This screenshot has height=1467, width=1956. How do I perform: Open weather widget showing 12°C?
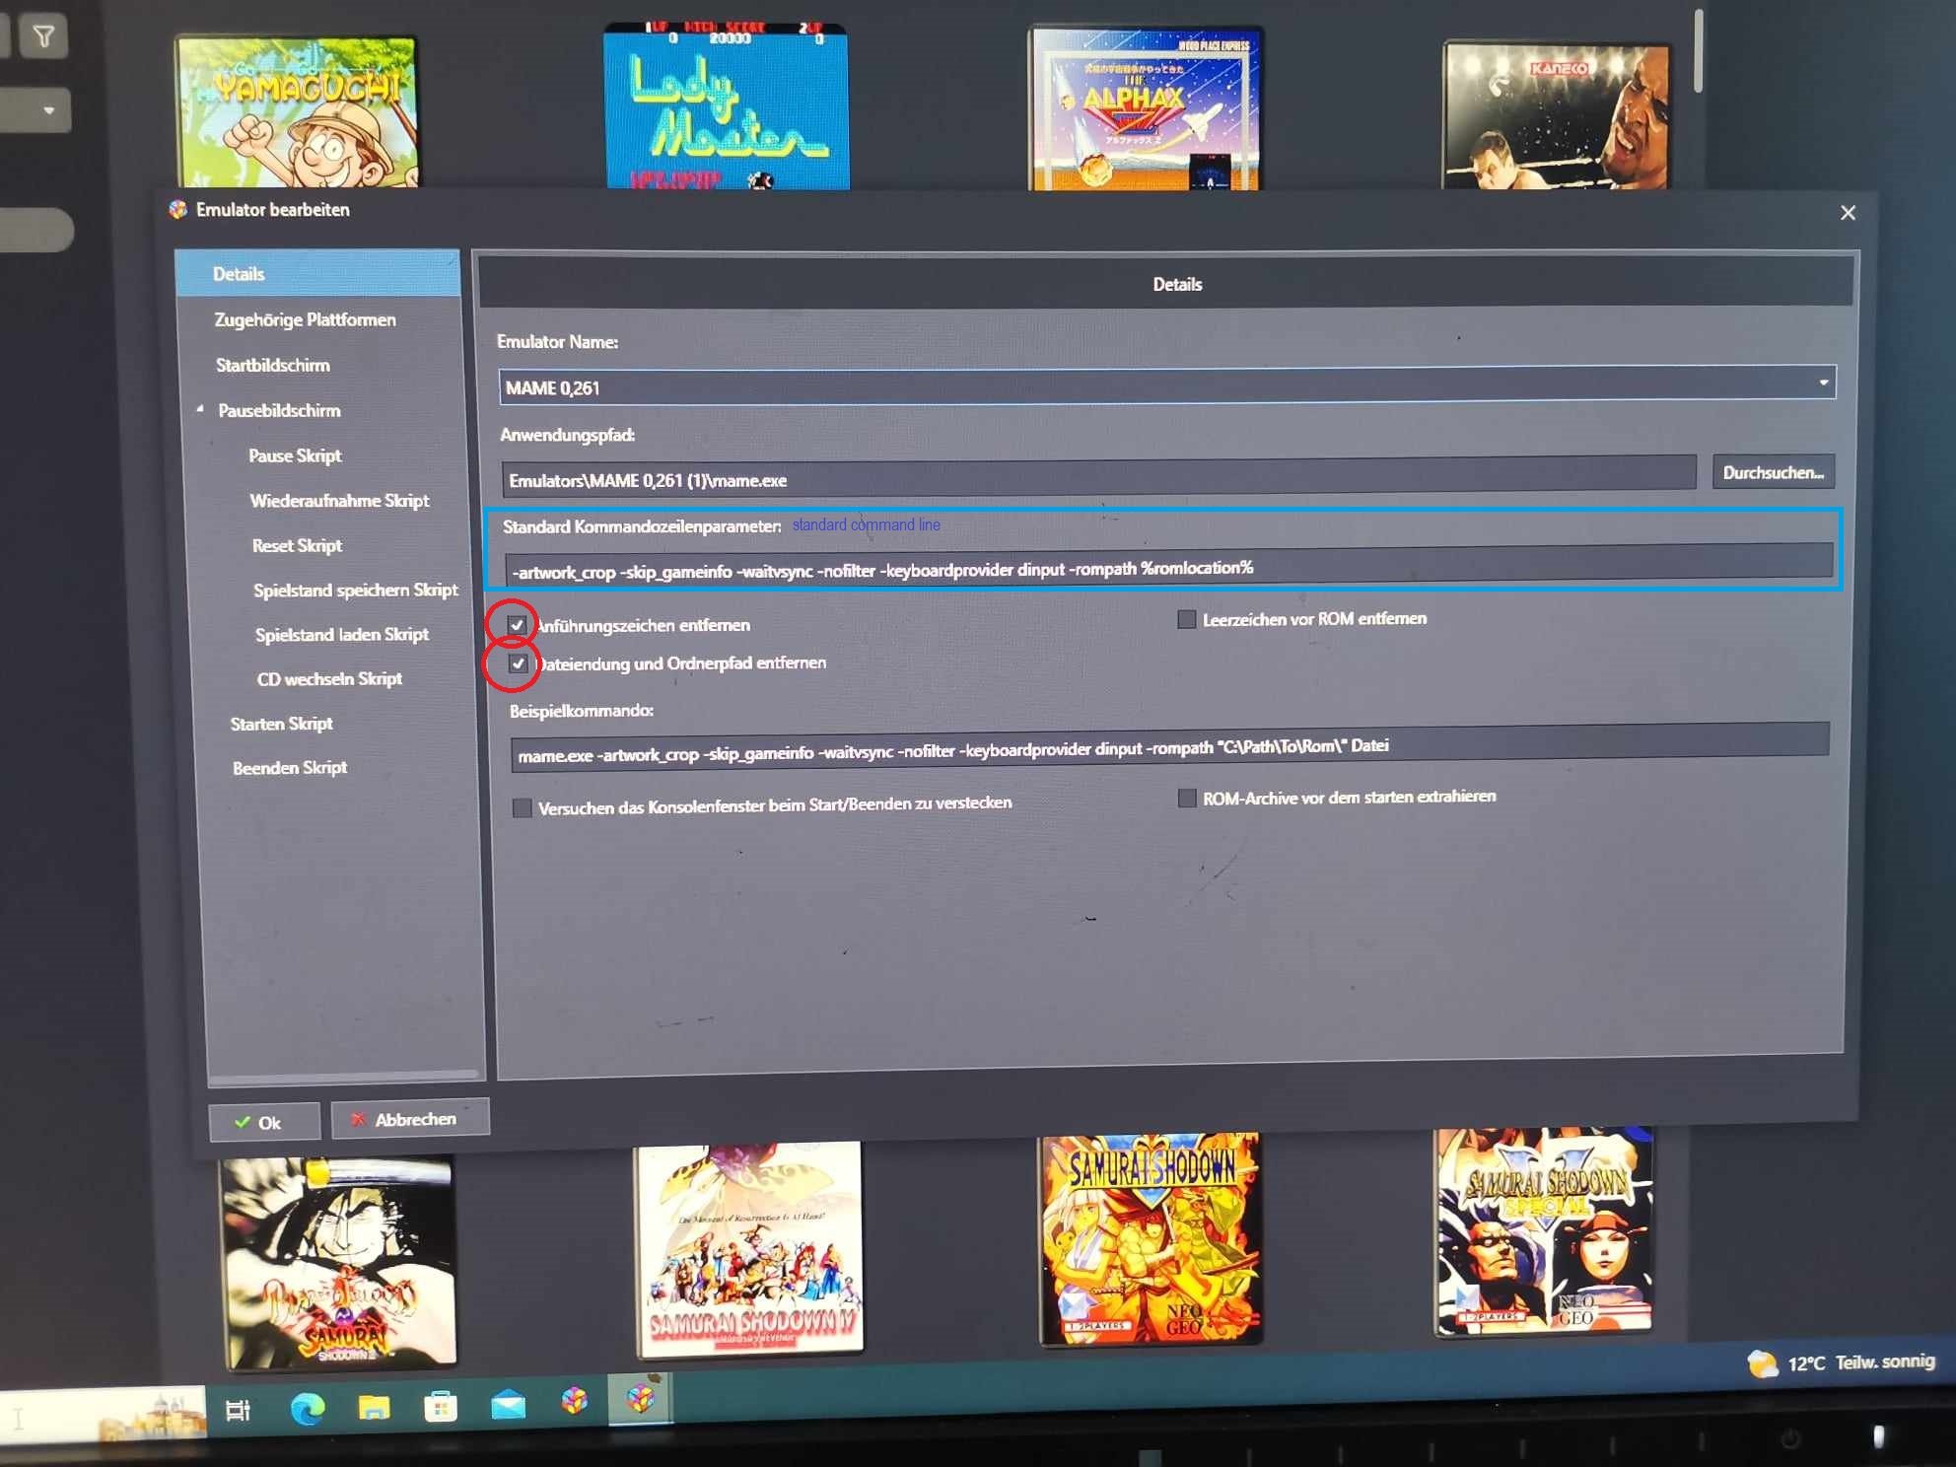1841,1363
